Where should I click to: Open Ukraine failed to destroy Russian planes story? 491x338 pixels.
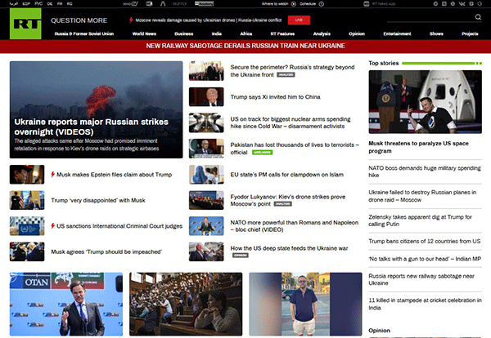click(x=422, y=196)
